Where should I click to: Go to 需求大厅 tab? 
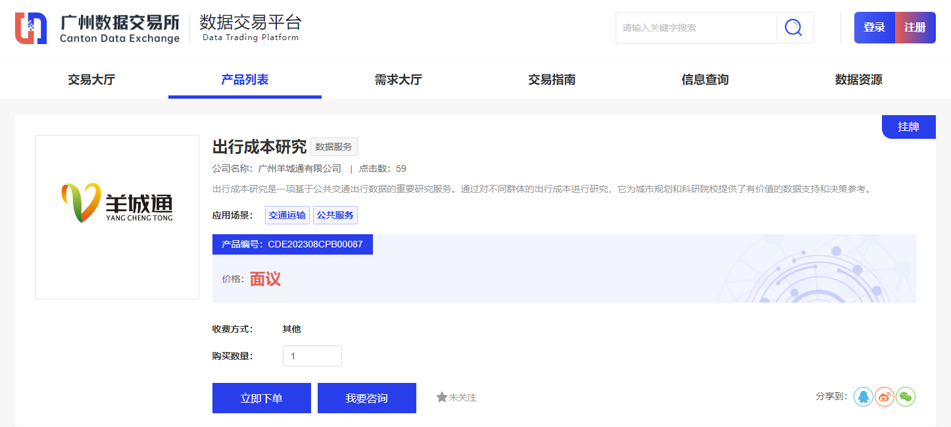[398, 80]
